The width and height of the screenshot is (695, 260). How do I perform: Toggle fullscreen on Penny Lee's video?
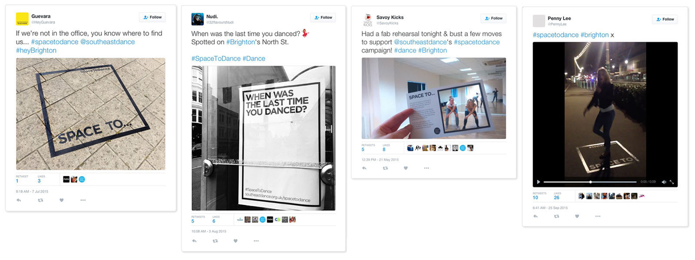[x=672, y=182]
